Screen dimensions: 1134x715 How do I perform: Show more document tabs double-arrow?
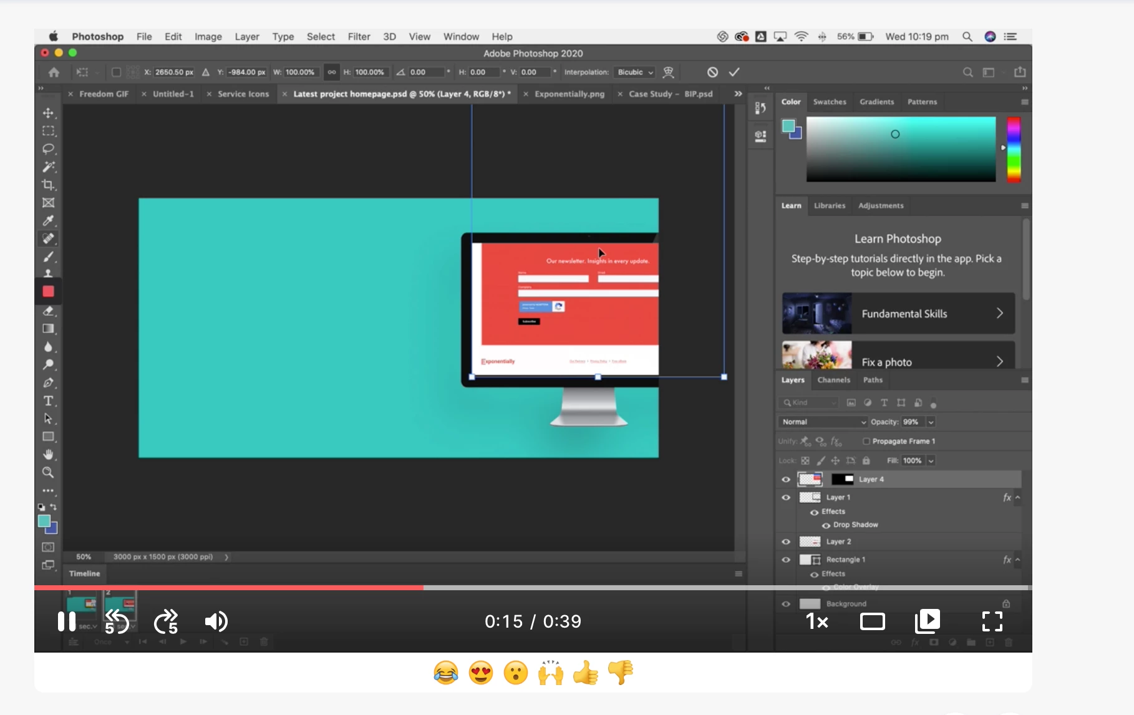click(738, 94)
